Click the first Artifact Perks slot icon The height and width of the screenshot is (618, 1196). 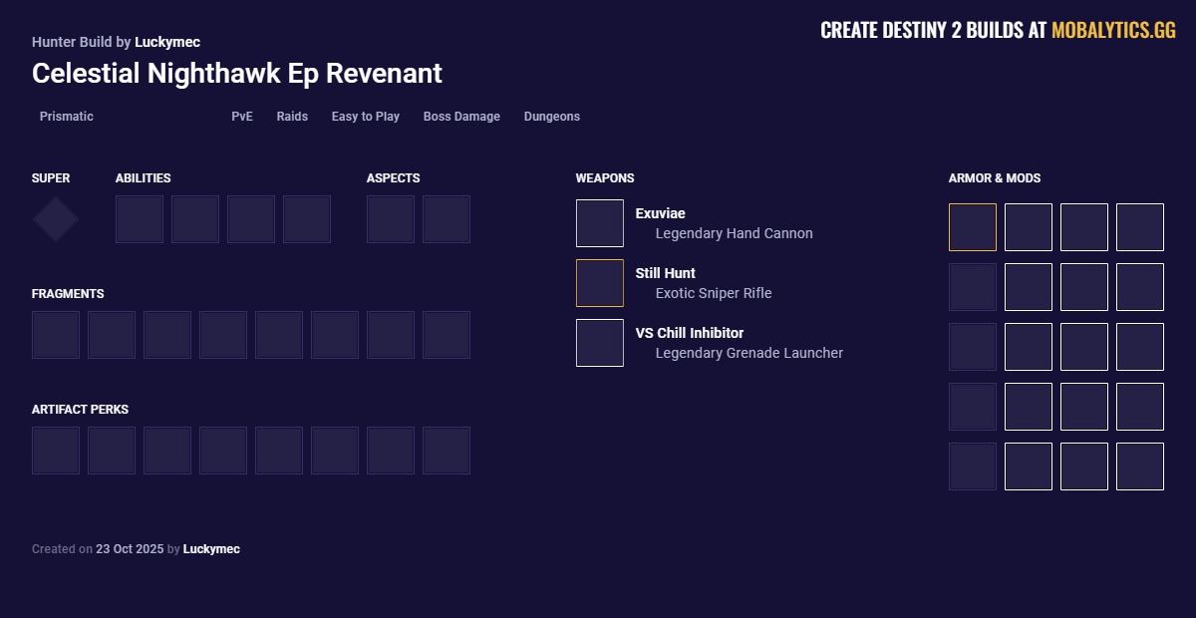(56, 451)
